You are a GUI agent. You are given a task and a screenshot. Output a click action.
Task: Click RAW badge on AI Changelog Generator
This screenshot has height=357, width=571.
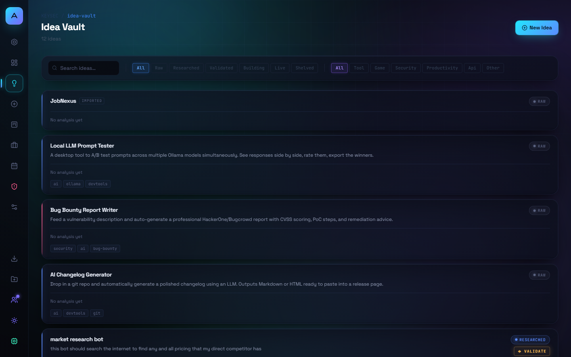click(x=539, y=275)
